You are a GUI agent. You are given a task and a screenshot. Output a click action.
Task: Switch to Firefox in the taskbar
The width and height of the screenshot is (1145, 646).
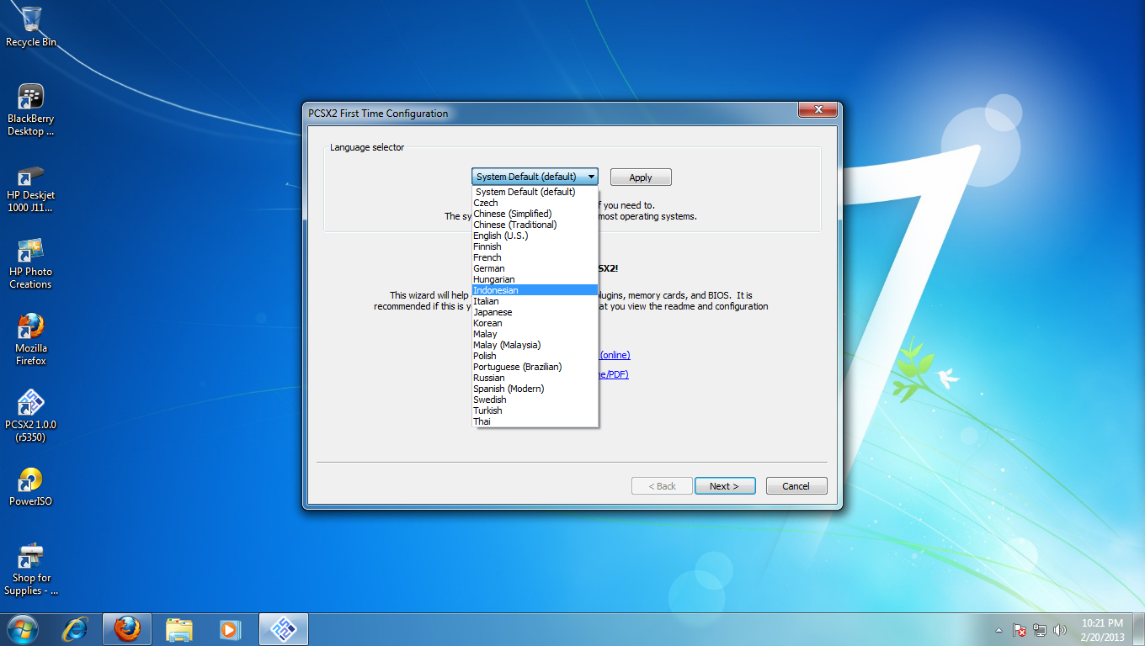127,629
